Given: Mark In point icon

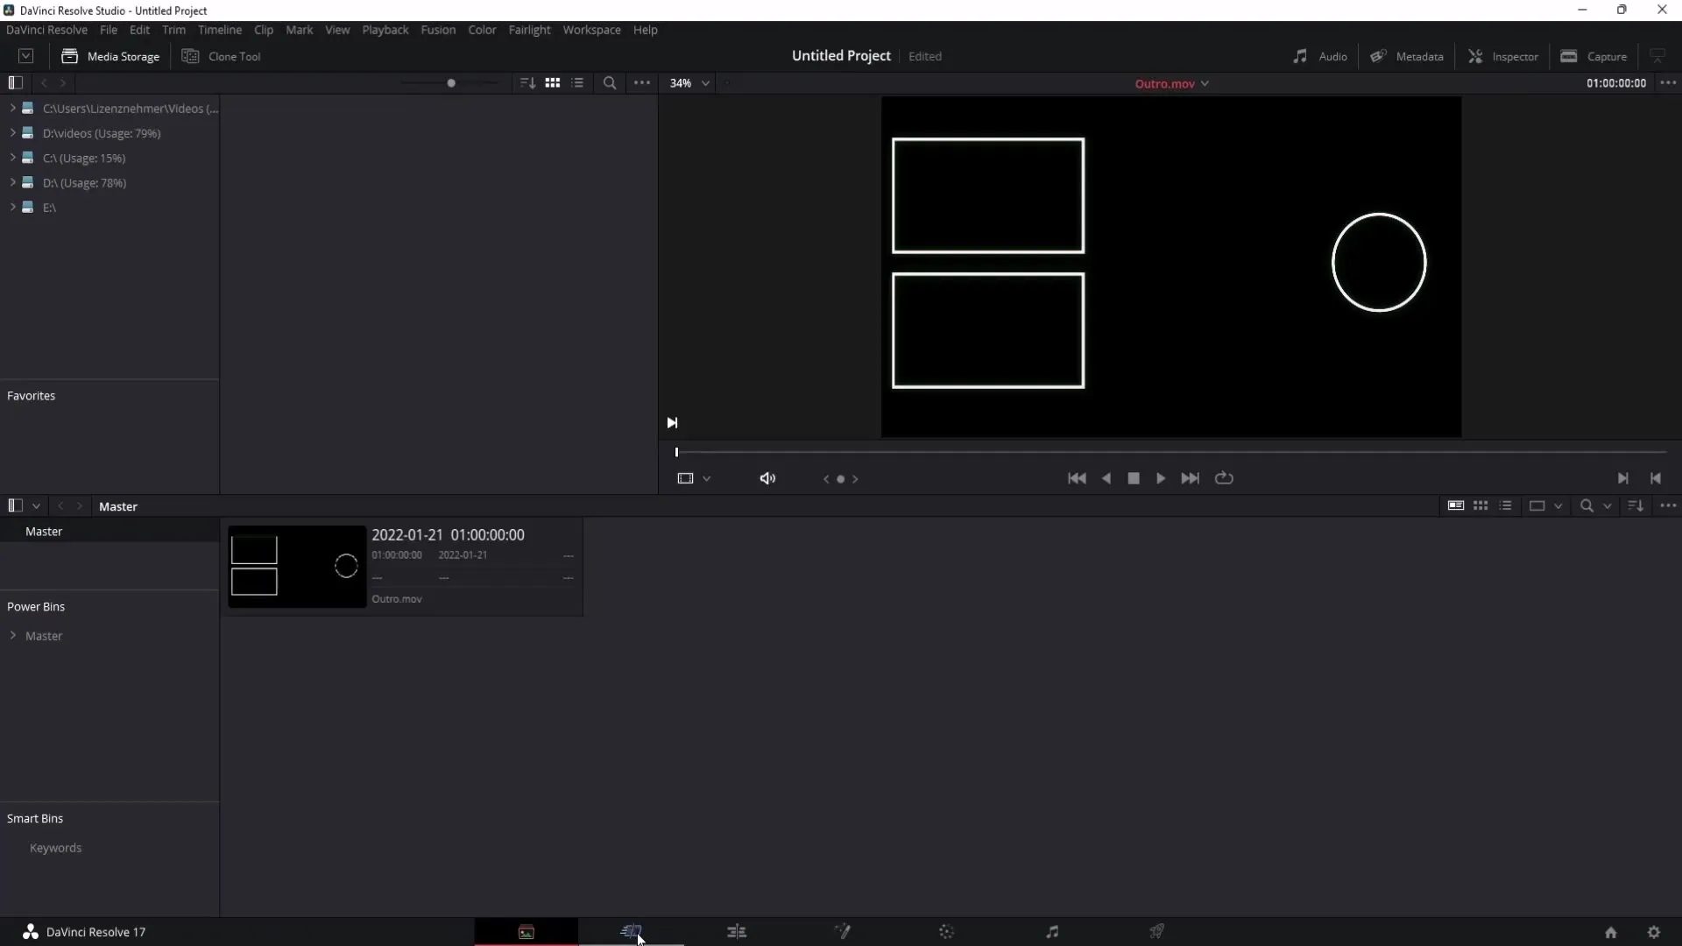Looking at the screenshot, I should [x=1622, y=478].
